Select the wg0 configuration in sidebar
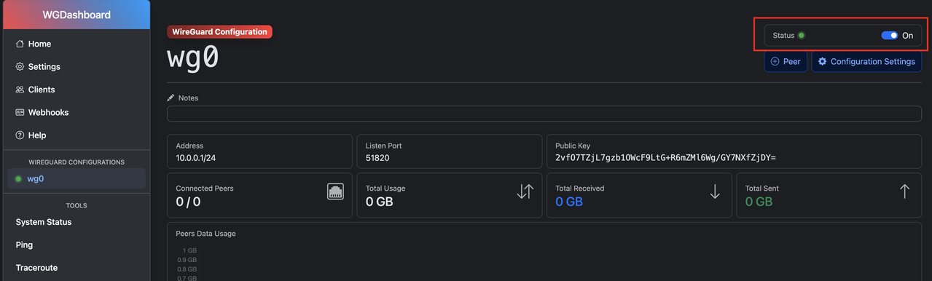Image resolution: width=932 pixels, height=281 pixels. (x=77, y=179)
